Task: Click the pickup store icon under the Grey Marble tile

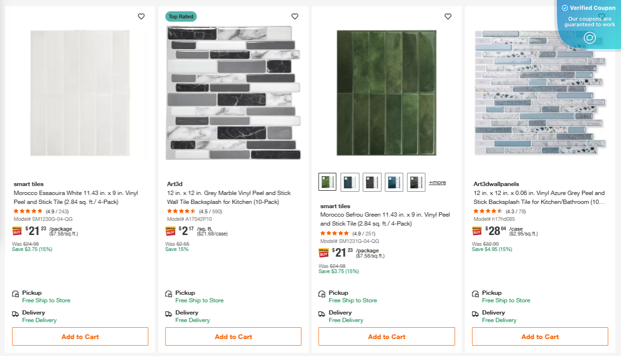Action: coord(168,292)
